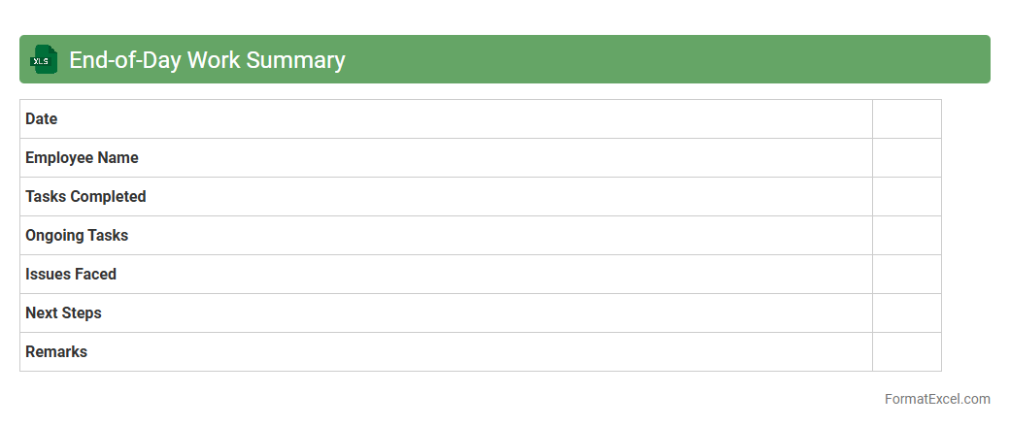Image resolution: width=1010 pixels, height=427 pixels.
Task: Click the word Summary in the title
Action: click(295, 60)
